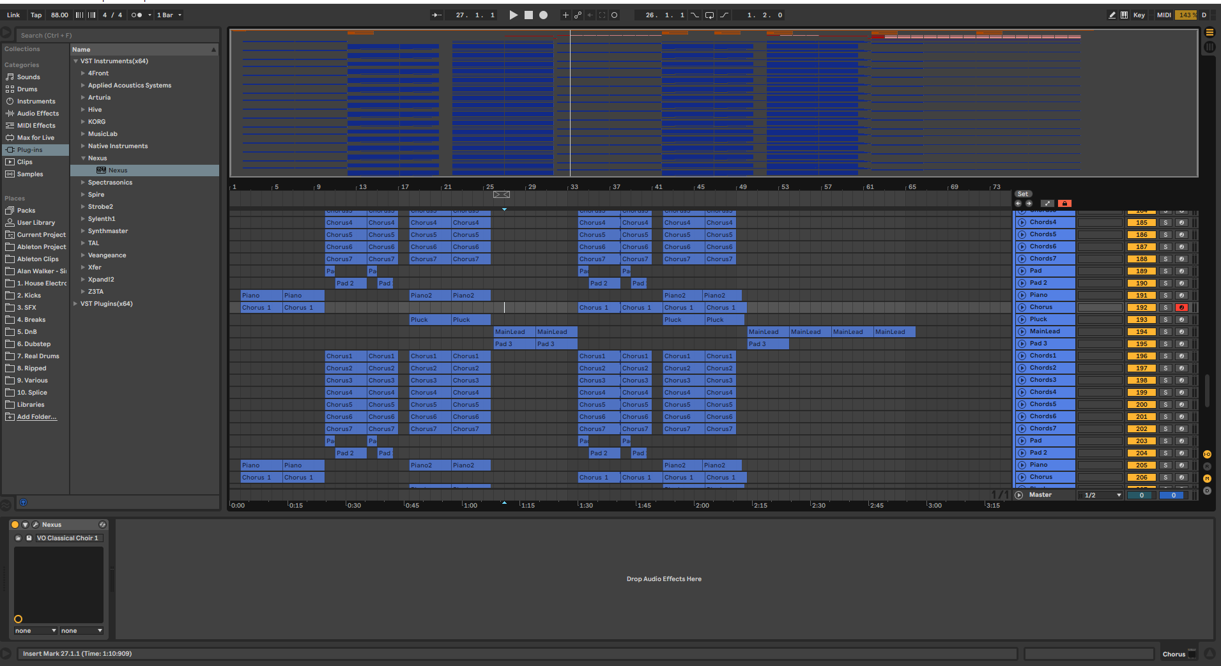
Task: Click the Add Folder... link
Action: 36,417
